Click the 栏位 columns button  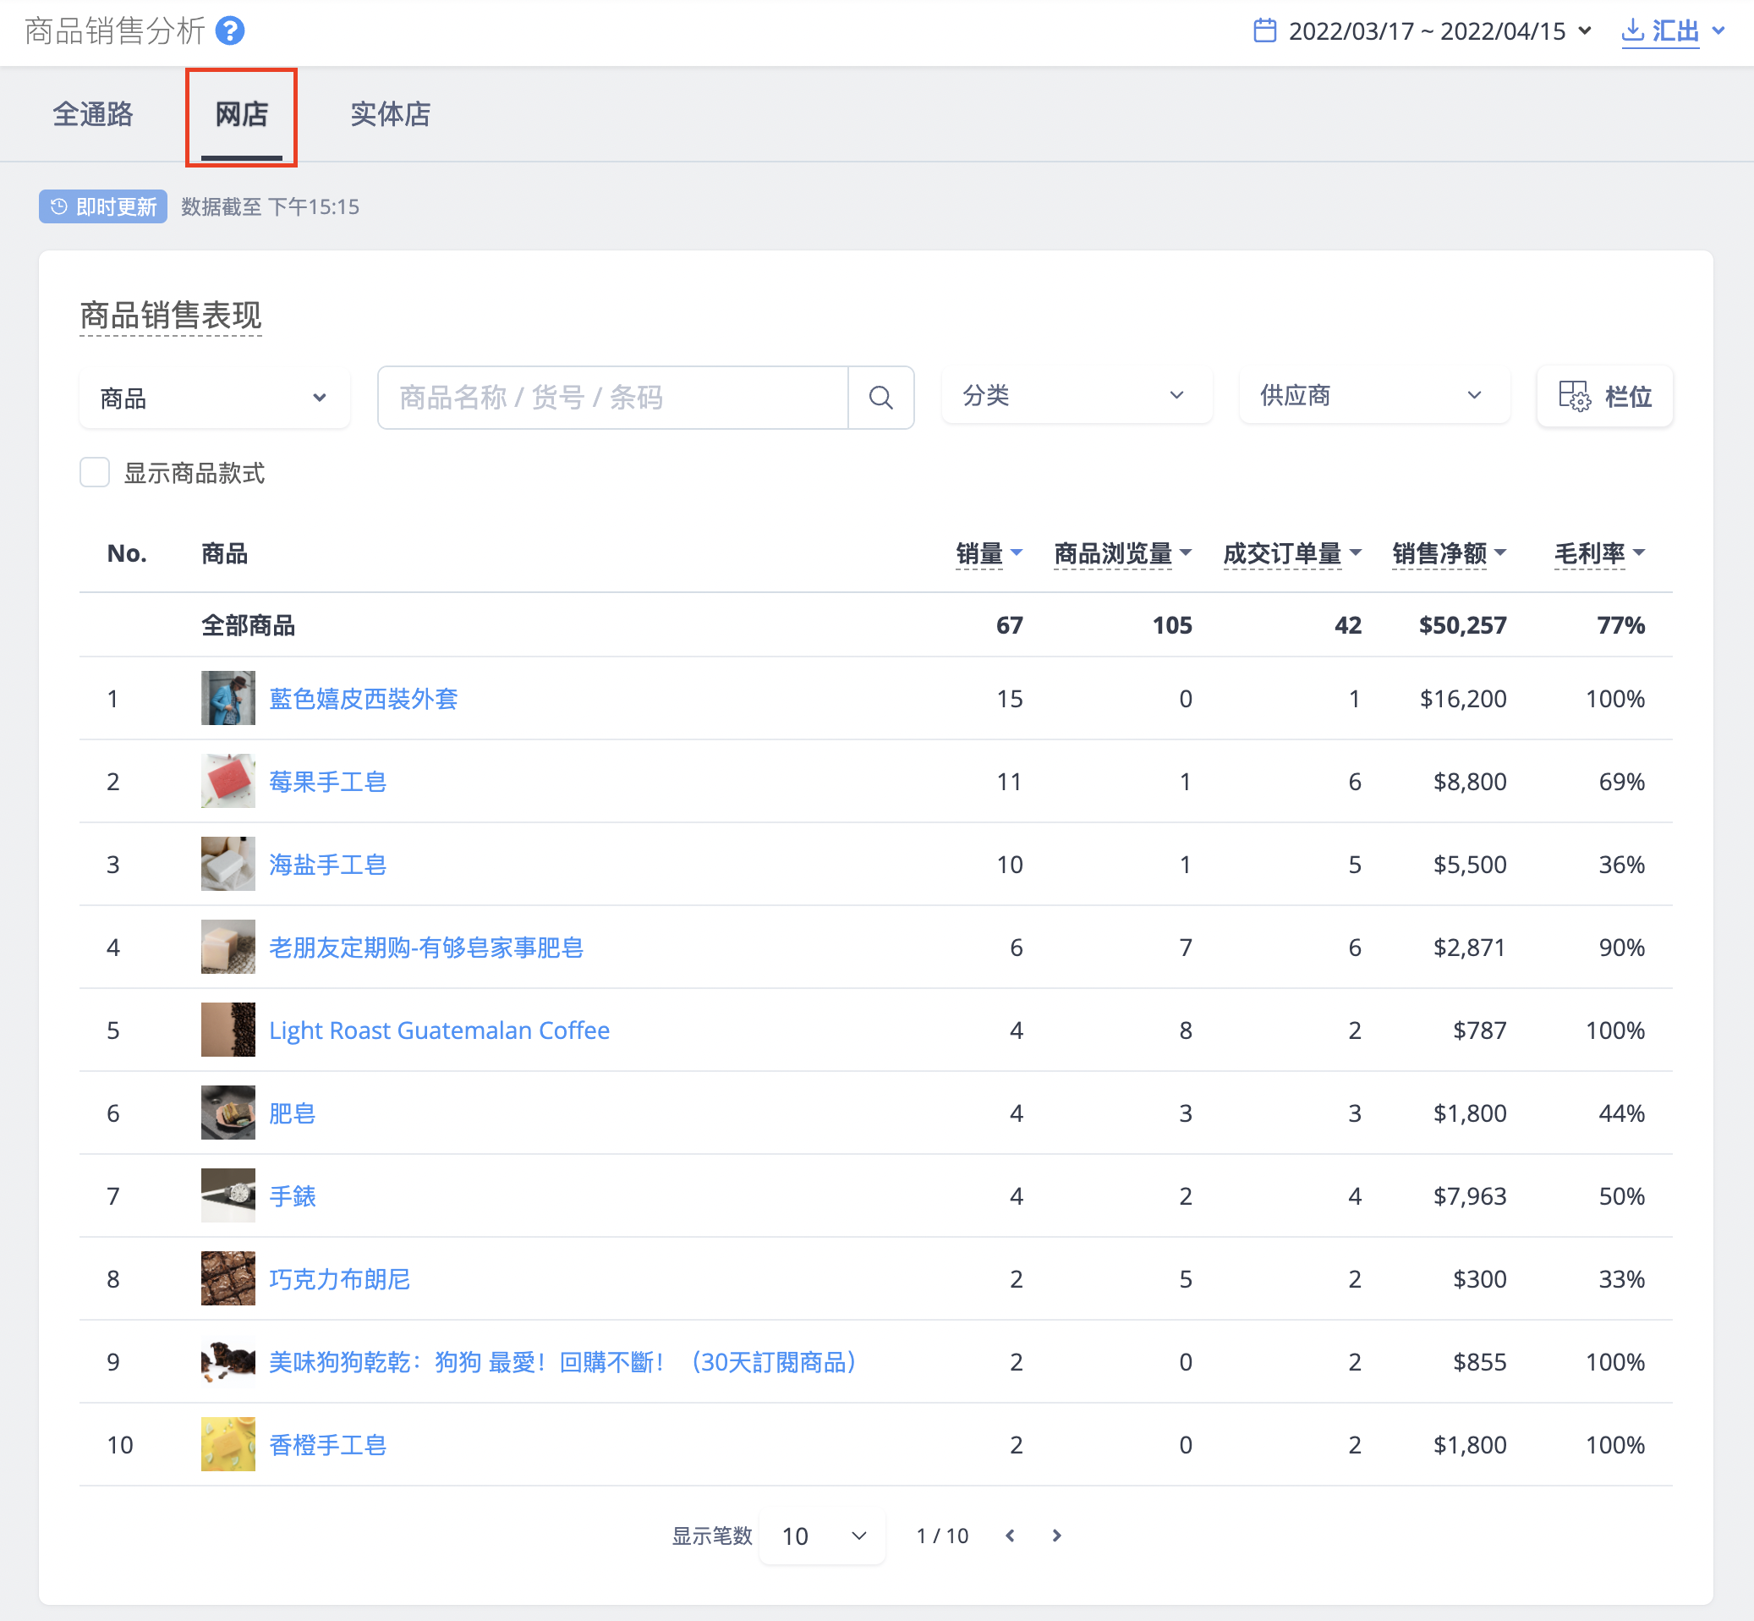(x=1605, y=397)
